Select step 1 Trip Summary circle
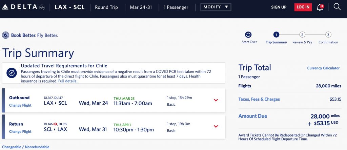This screenshot has width=347, height=150. (x=276, y=35)
